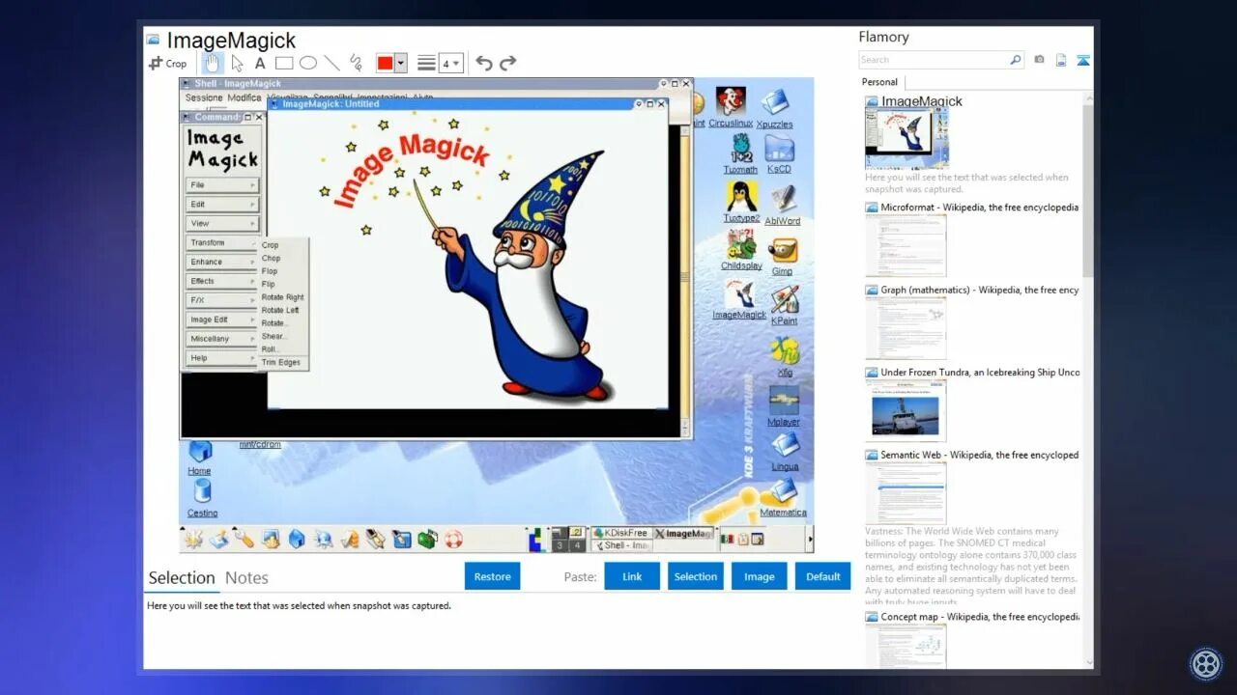The image size is (1237, 695).
Task: Click the KPaint desktop icon
Action: (784, 305)
